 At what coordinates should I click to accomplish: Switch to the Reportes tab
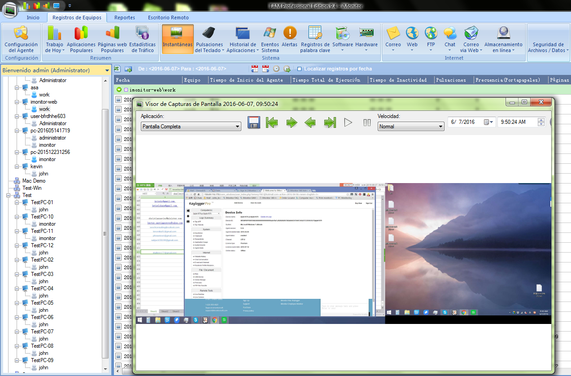pyautogui.click(x=125, y=17)
